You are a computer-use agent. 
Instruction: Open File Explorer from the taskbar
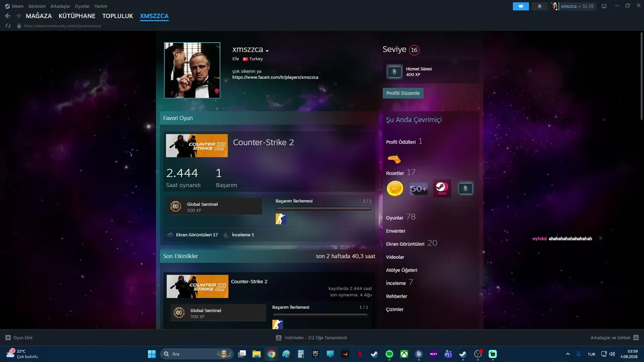(257, 354)
